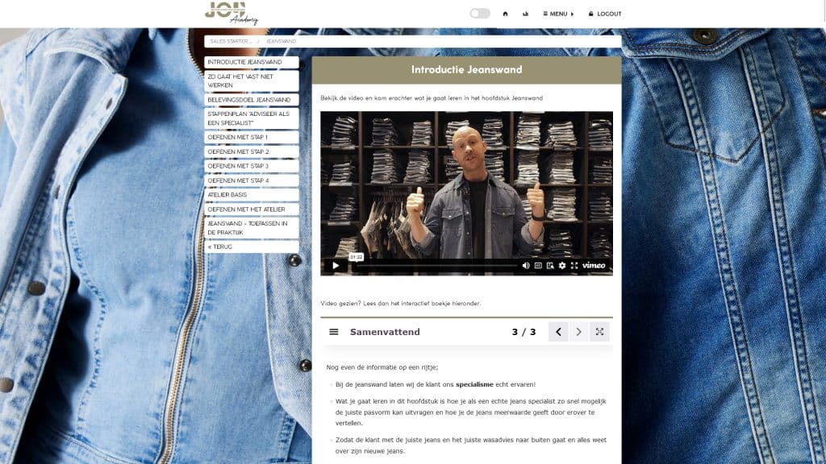
Task: Select OEFENEN MET STAP 1
Action: click(252, 137)
